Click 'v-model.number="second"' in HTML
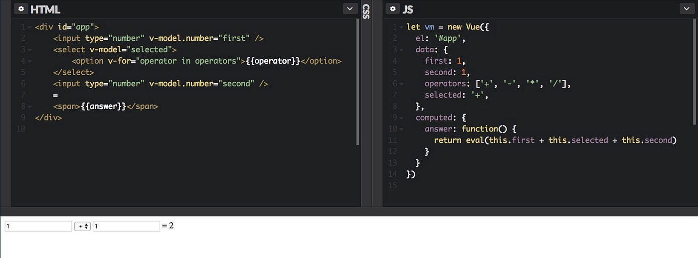This screenshot has width=698, height=258. 202,84
